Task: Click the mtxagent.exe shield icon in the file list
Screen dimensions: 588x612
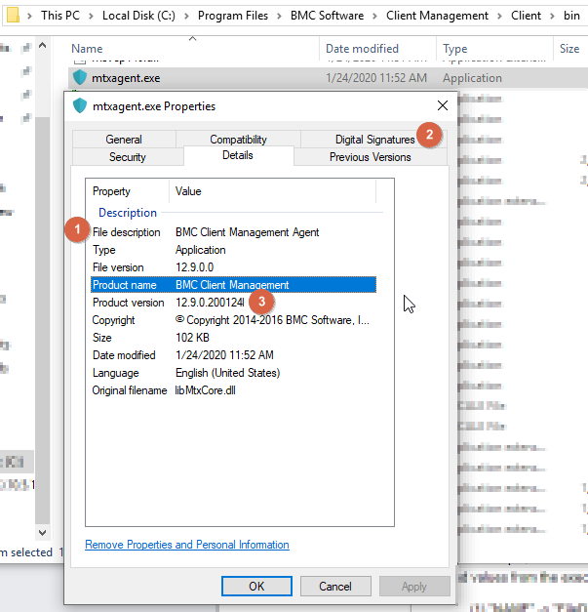Action: click(x=80, y=78)
